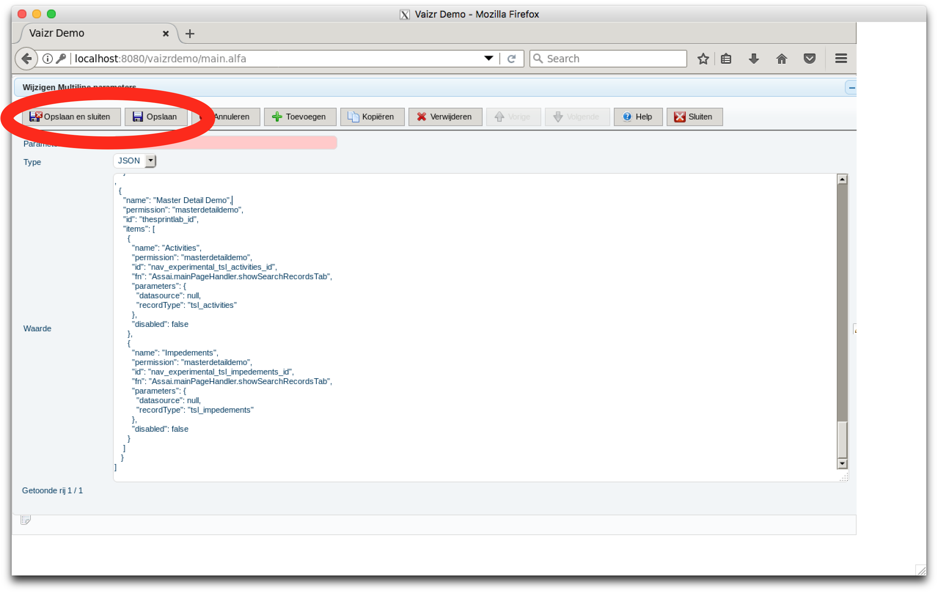Click the notes icon at bottom left

pyautogui.click(x=26, y=520)
